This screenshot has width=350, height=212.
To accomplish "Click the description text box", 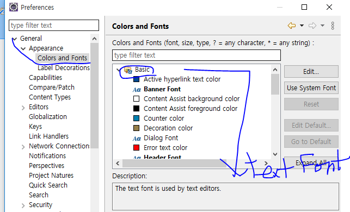I will [225, 196].
